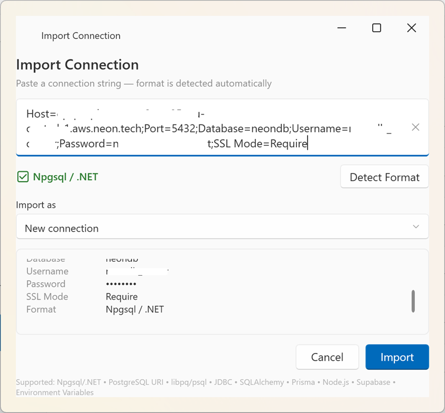Screen dimensions: 445x413
Task: Click the detected 'Npgsql / .NET' green text
Action: pos(65,177)
